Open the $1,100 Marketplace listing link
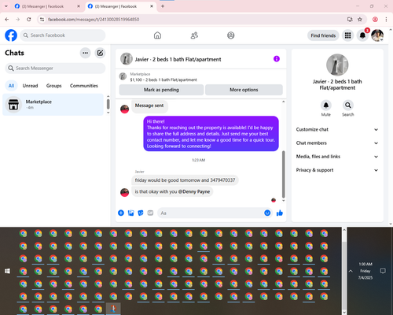This screenshot has height=315, width=393. 163,80
